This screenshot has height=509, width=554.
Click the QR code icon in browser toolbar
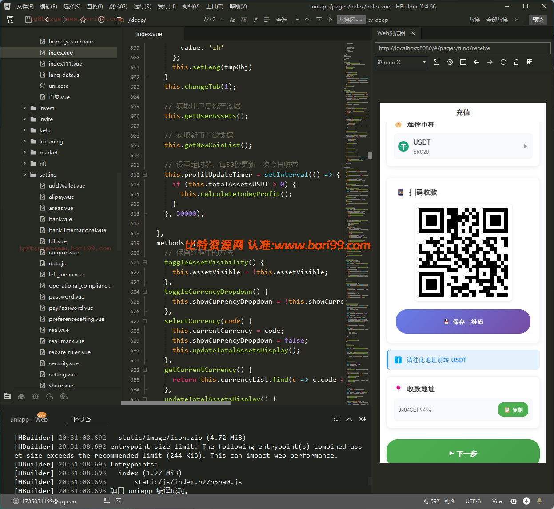click(530, 62)
